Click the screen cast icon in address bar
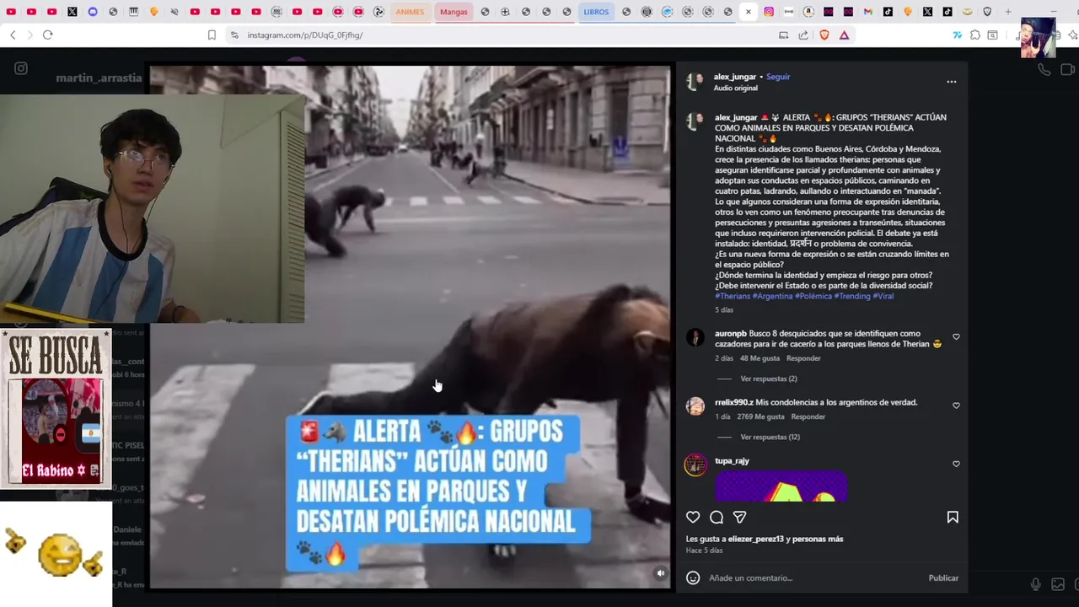 pos(783,35)
